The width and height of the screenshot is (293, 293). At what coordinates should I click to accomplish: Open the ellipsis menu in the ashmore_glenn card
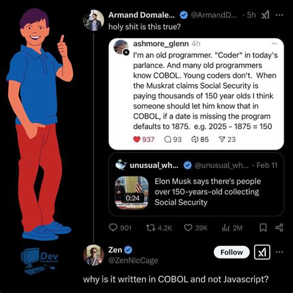click(x=274, y=43)
